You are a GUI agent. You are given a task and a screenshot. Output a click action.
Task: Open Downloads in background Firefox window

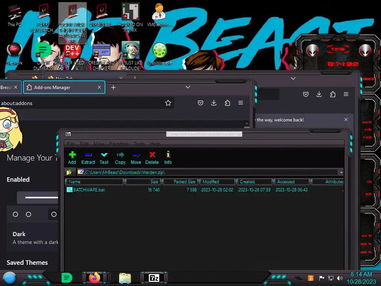click(319, 94)
